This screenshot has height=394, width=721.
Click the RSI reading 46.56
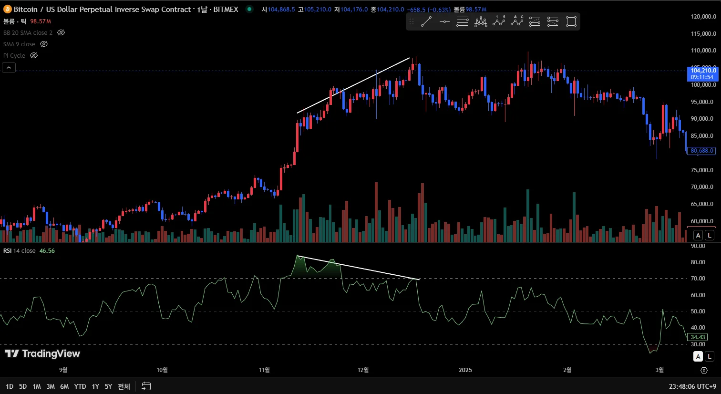tap(47, 251)
